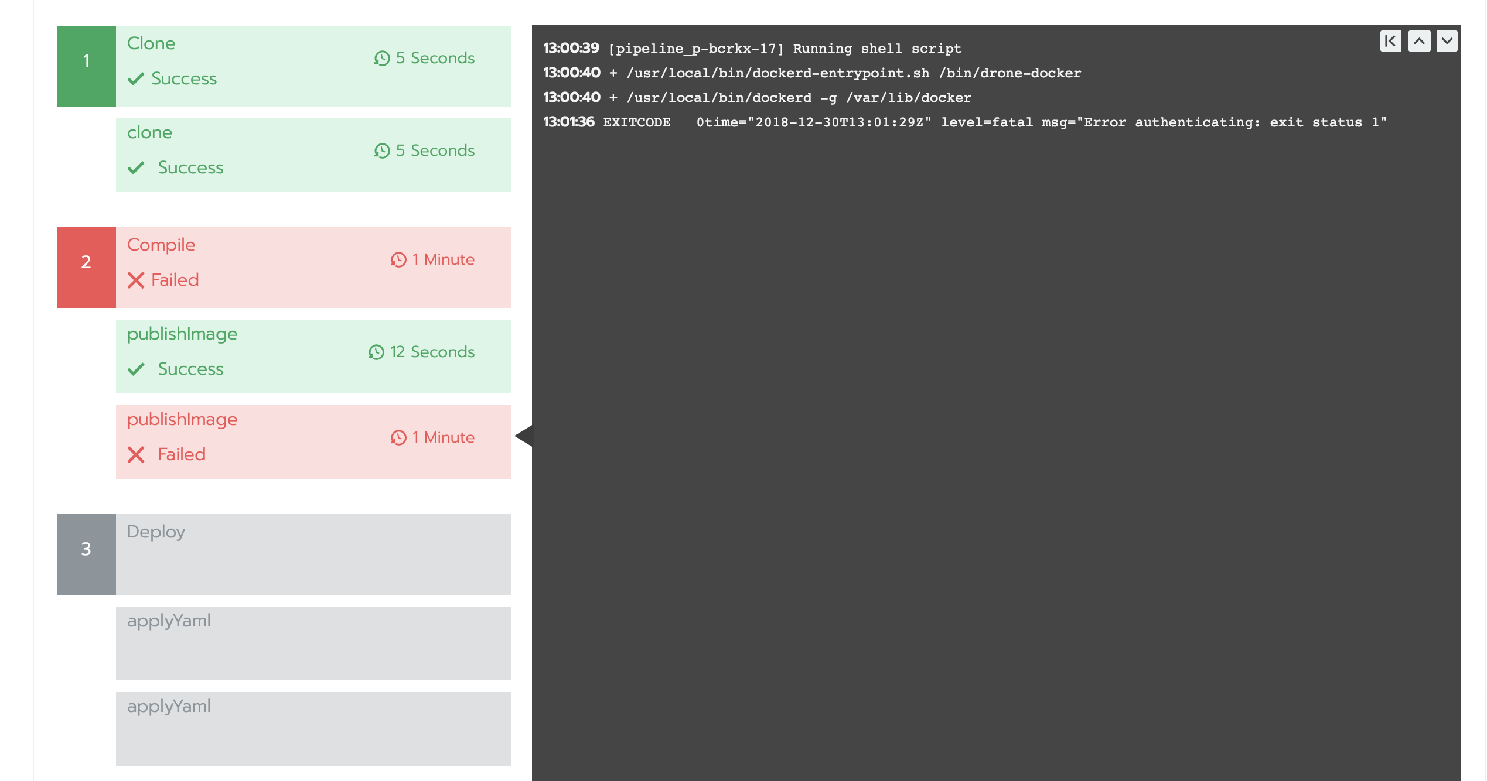Click the stage number badge 2

[x=86, y=263]
